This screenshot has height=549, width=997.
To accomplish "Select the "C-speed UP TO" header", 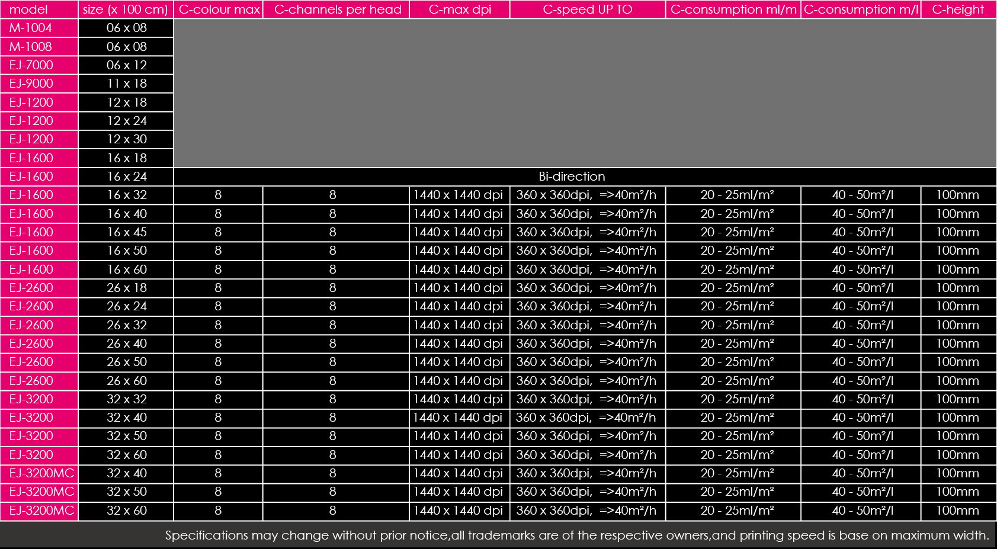I will pos(587,9).
